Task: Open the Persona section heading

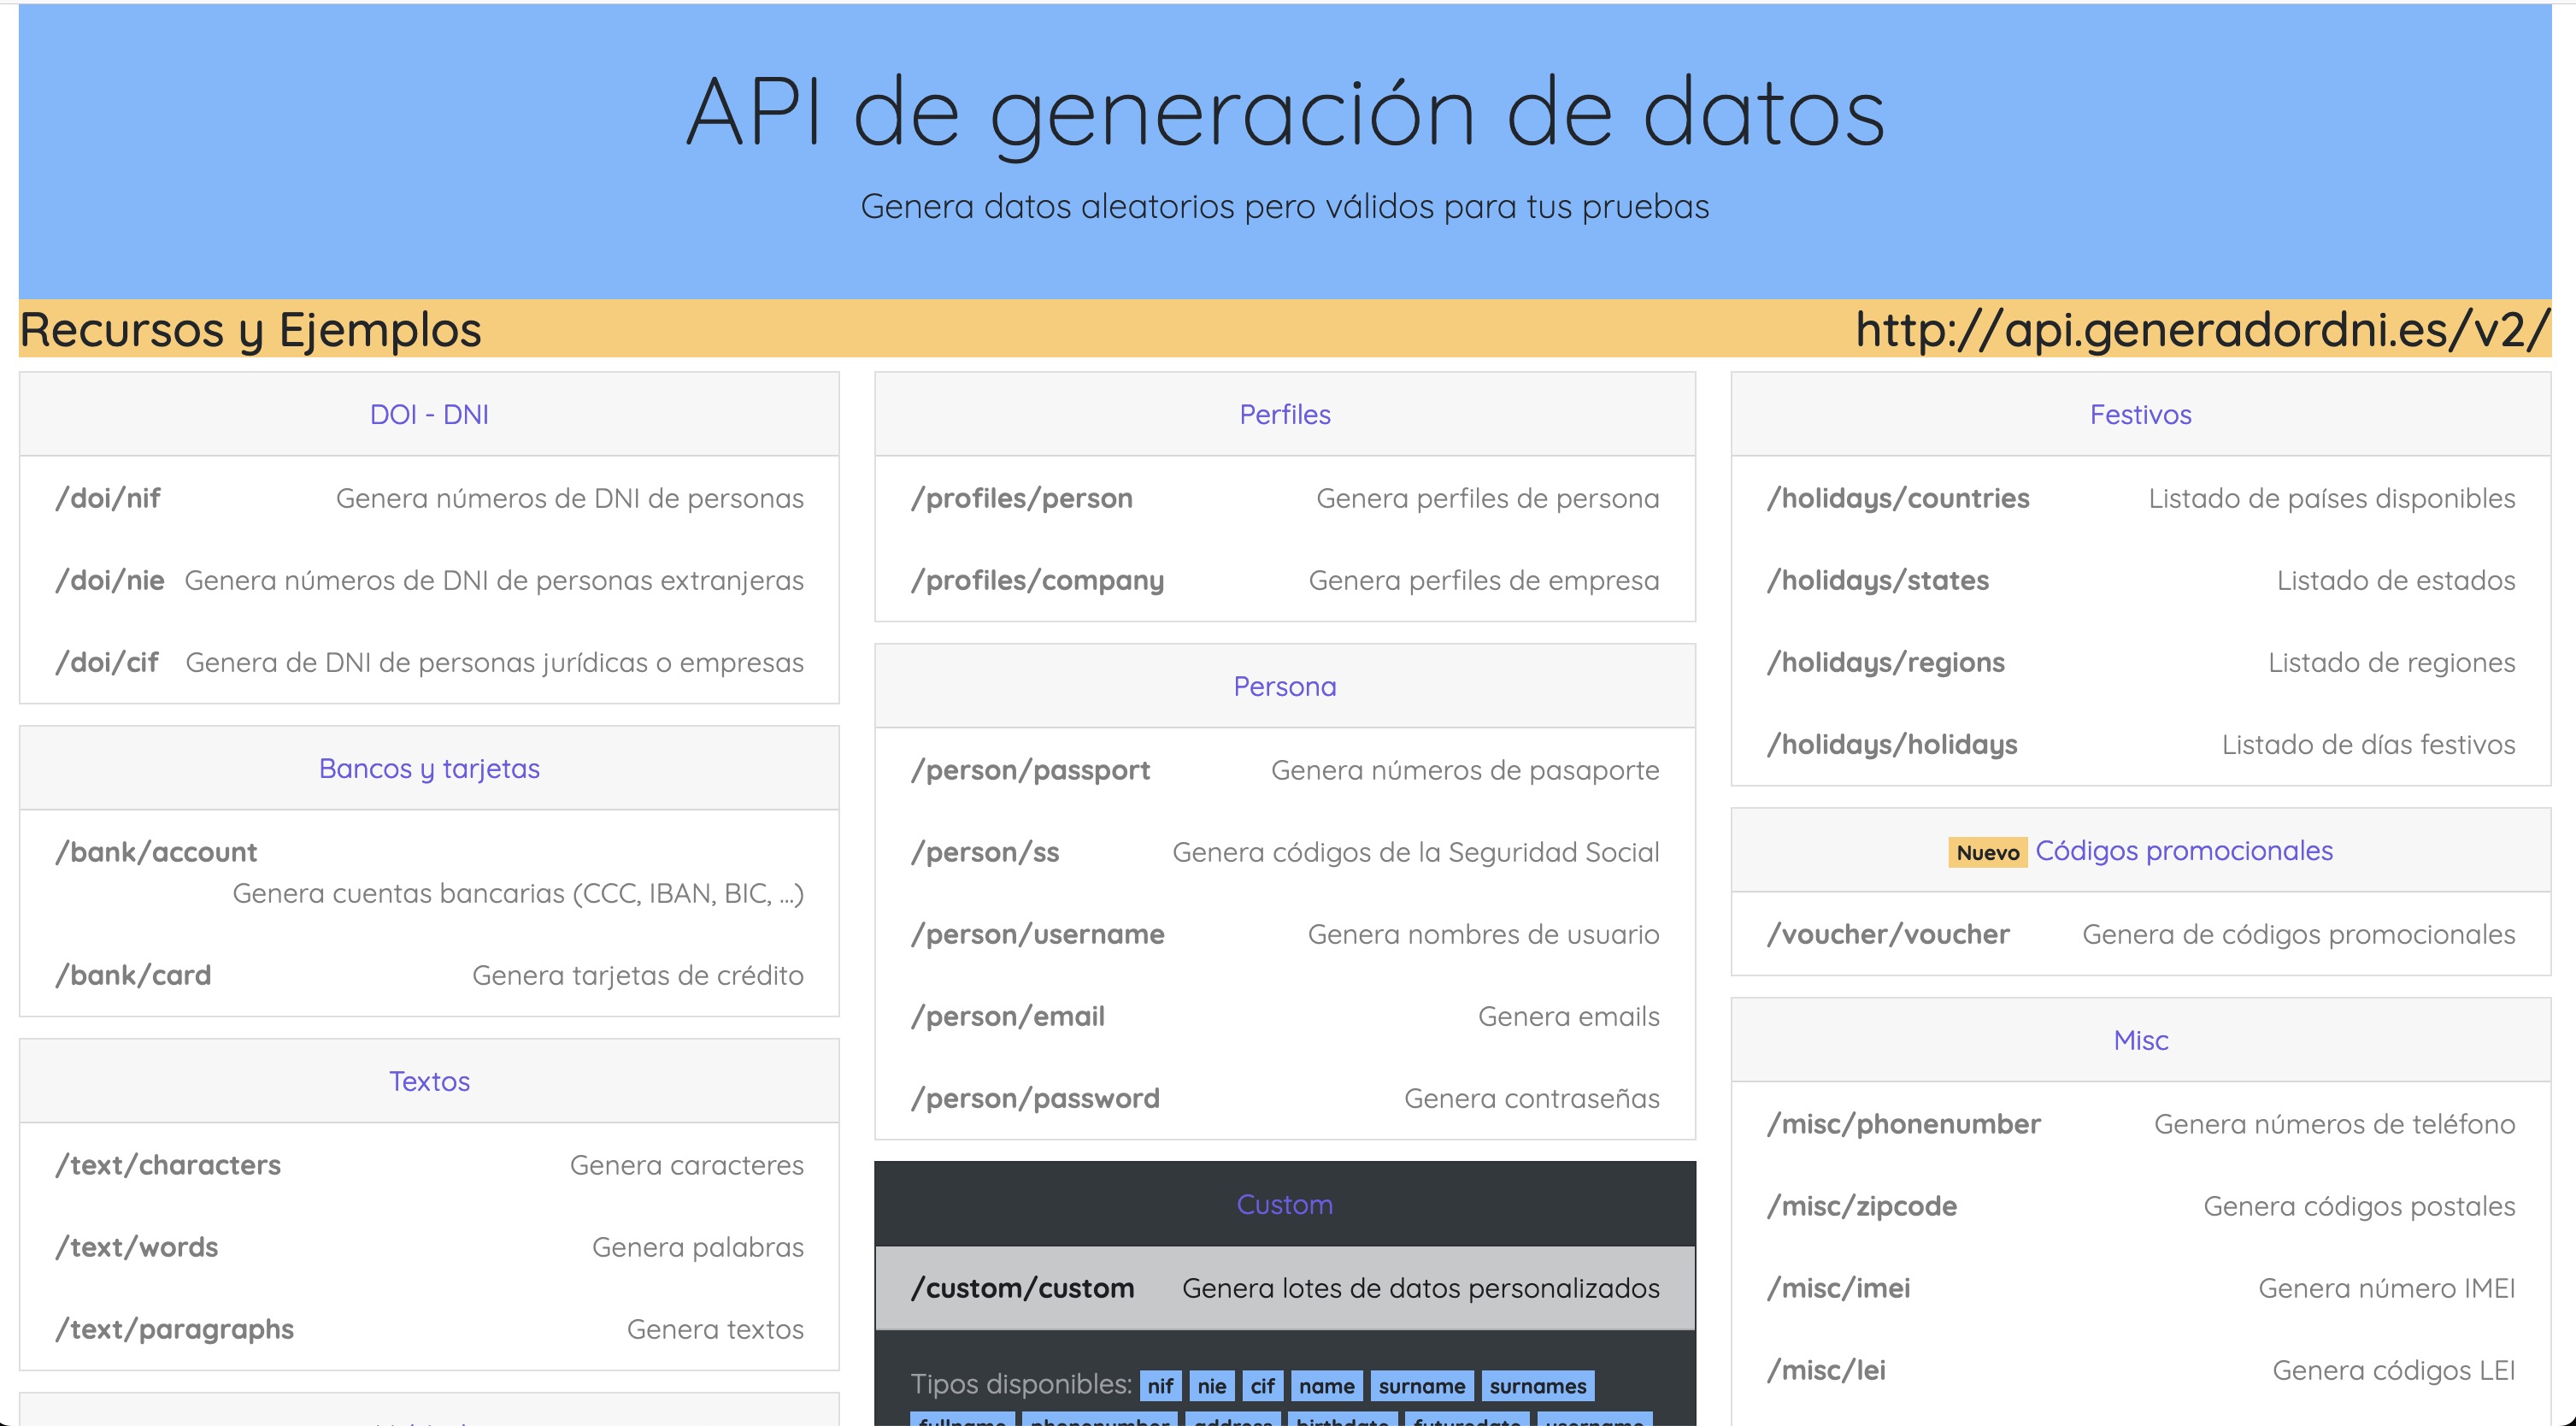Action: 1285,686
